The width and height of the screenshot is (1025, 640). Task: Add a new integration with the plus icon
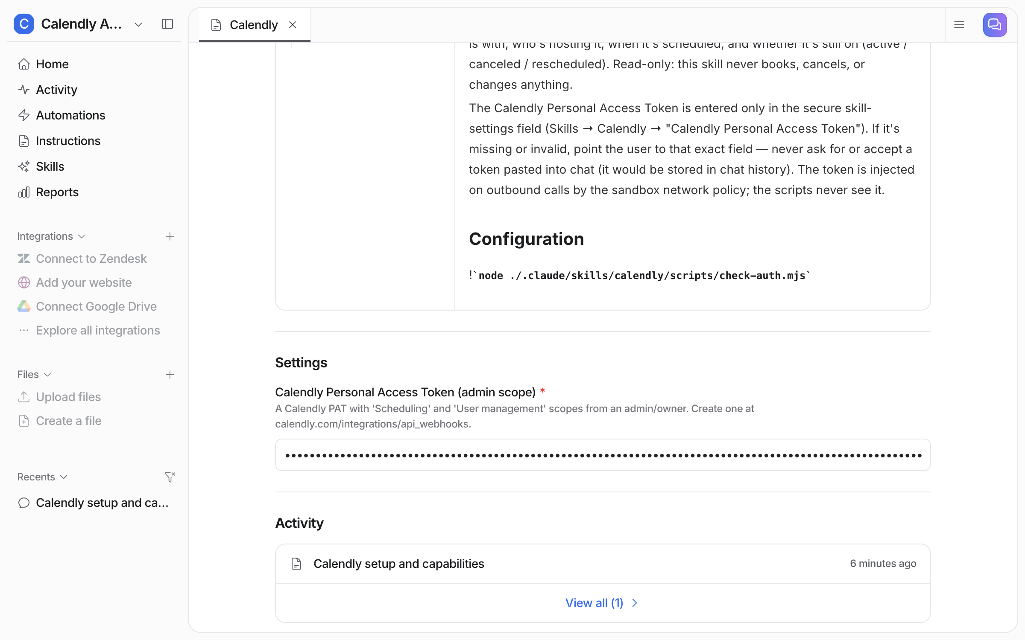pos(170,236)
